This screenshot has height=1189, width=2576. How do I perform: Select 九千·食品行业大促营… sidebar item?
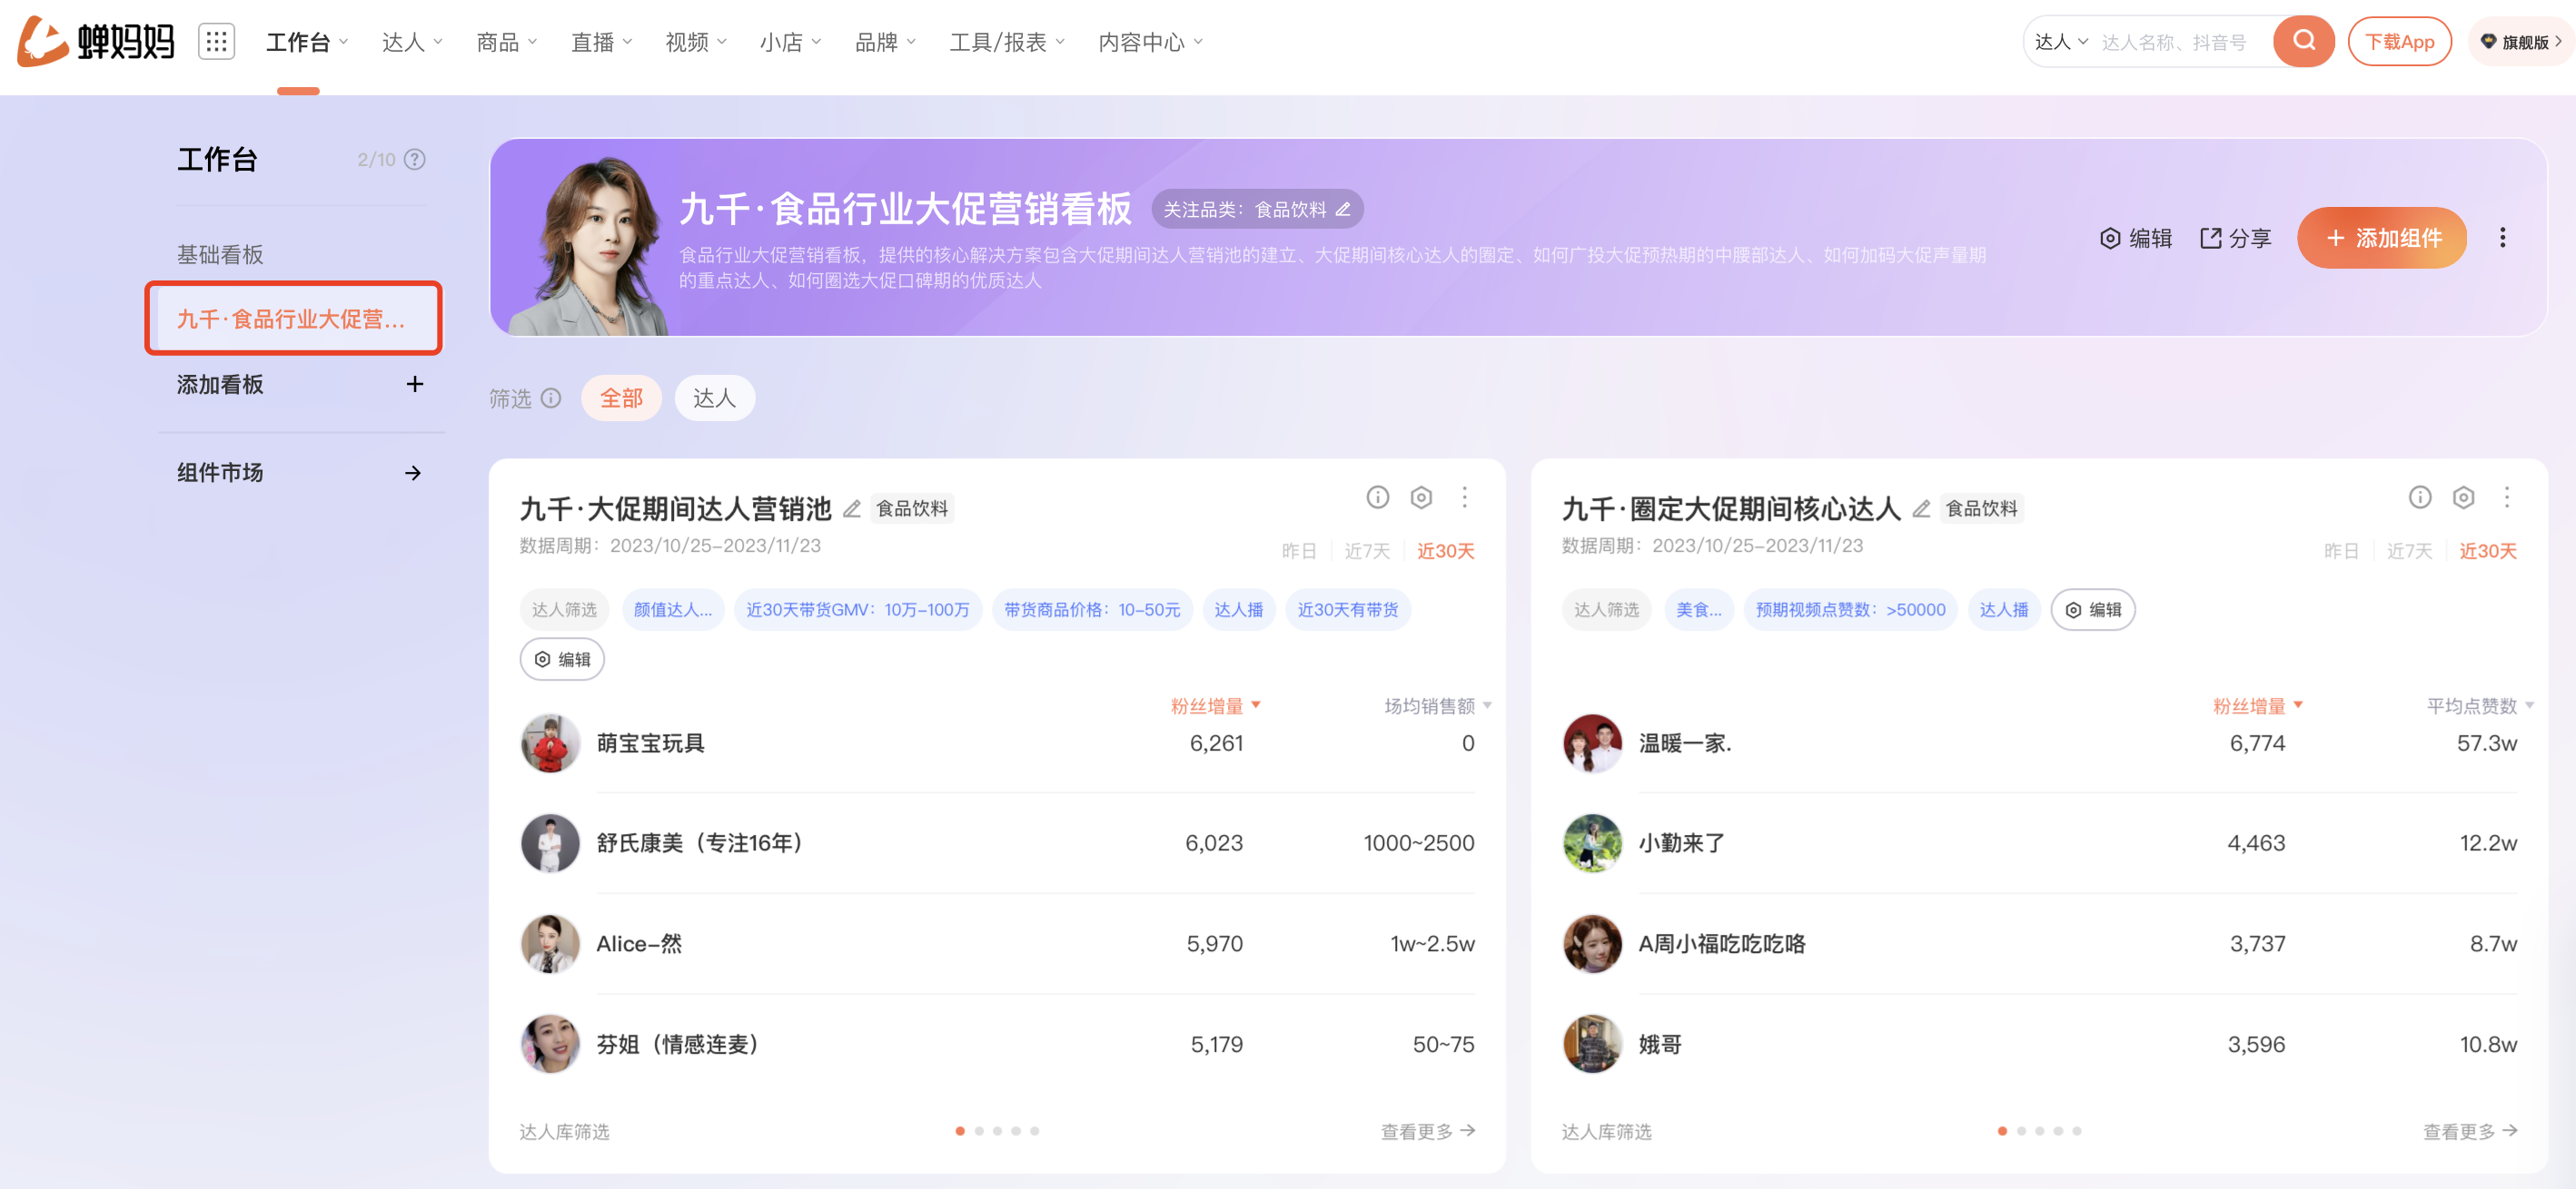[293, 319]
